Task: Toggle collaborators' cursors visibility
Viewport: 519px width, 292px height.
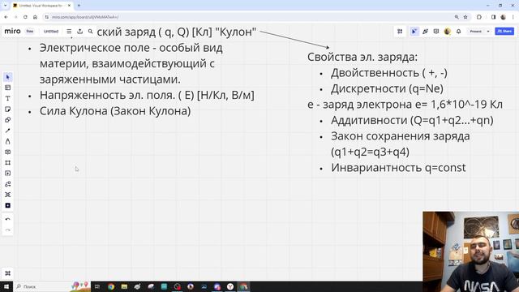Action: point(414,31)
